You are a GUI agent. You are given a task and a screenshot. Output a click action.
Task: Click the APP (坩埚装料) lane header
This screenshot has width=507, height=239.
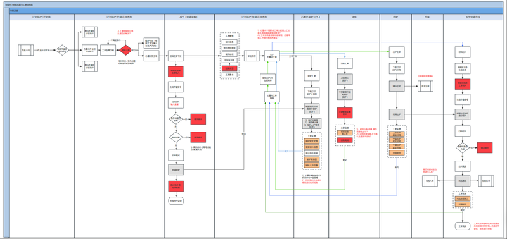189,17
